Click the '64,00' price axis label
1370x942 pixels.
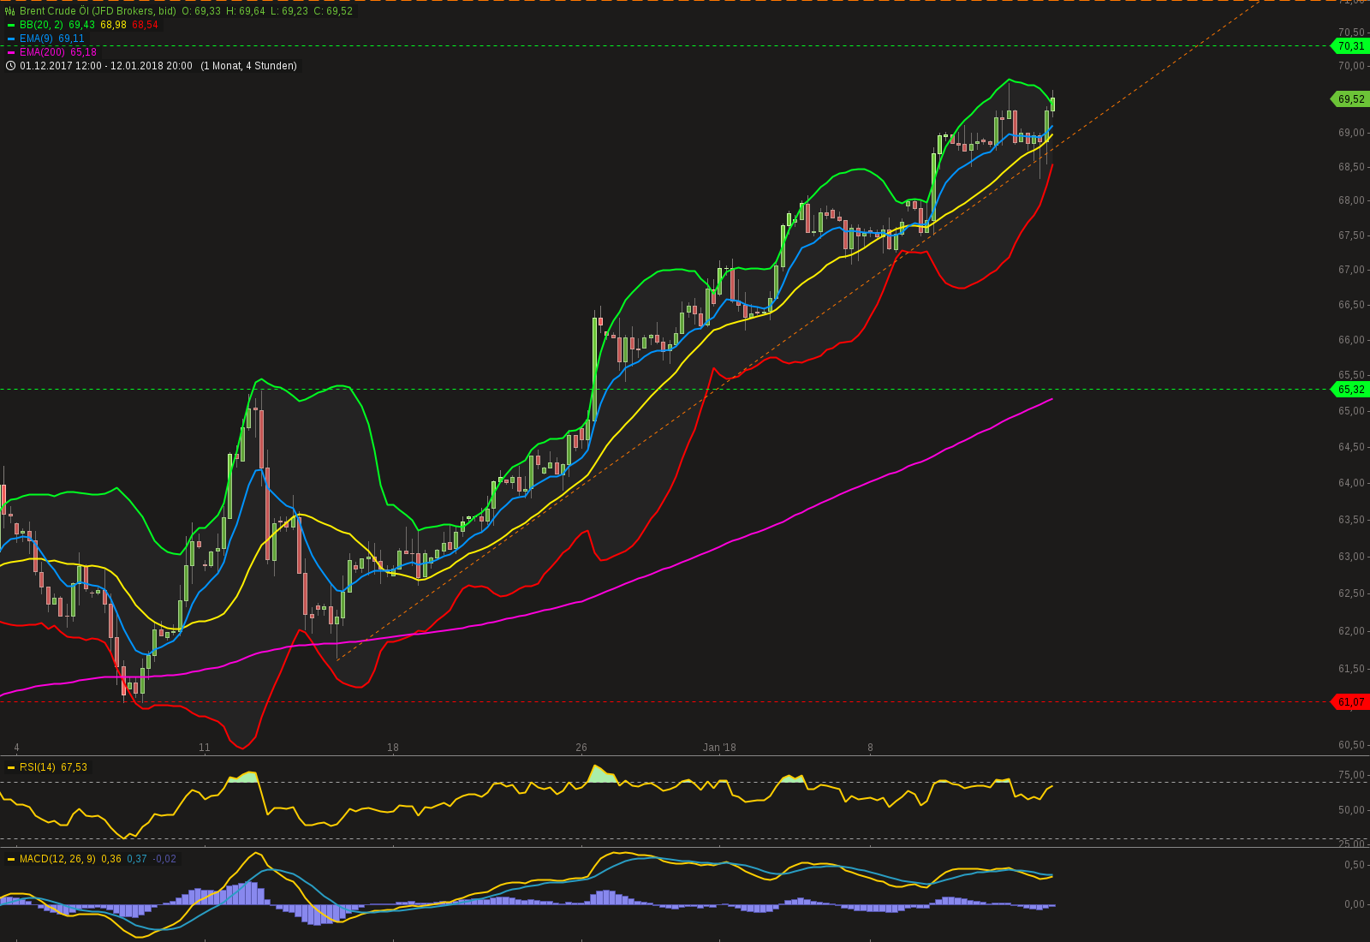[x=1351, y=483]
